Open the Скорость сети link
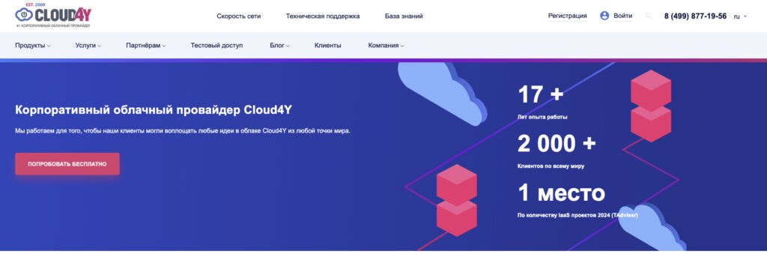The image size is (767, 272). (x=239, y=16)
